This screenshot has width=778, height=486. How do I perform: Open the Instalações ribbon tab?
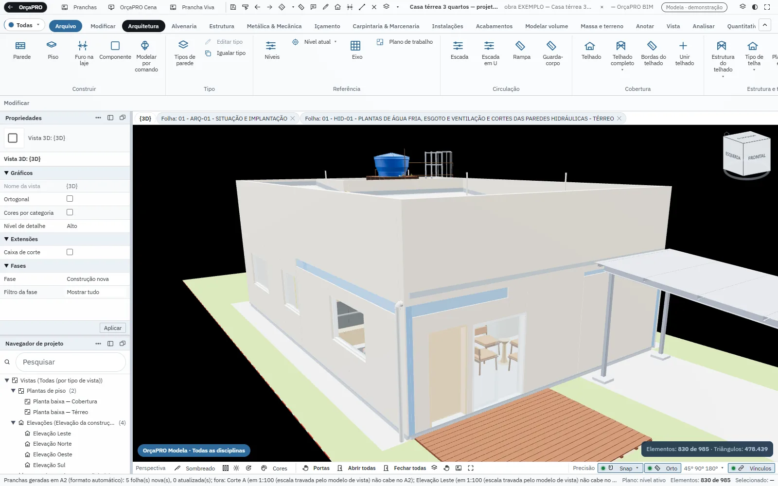[x=447, y=26]
